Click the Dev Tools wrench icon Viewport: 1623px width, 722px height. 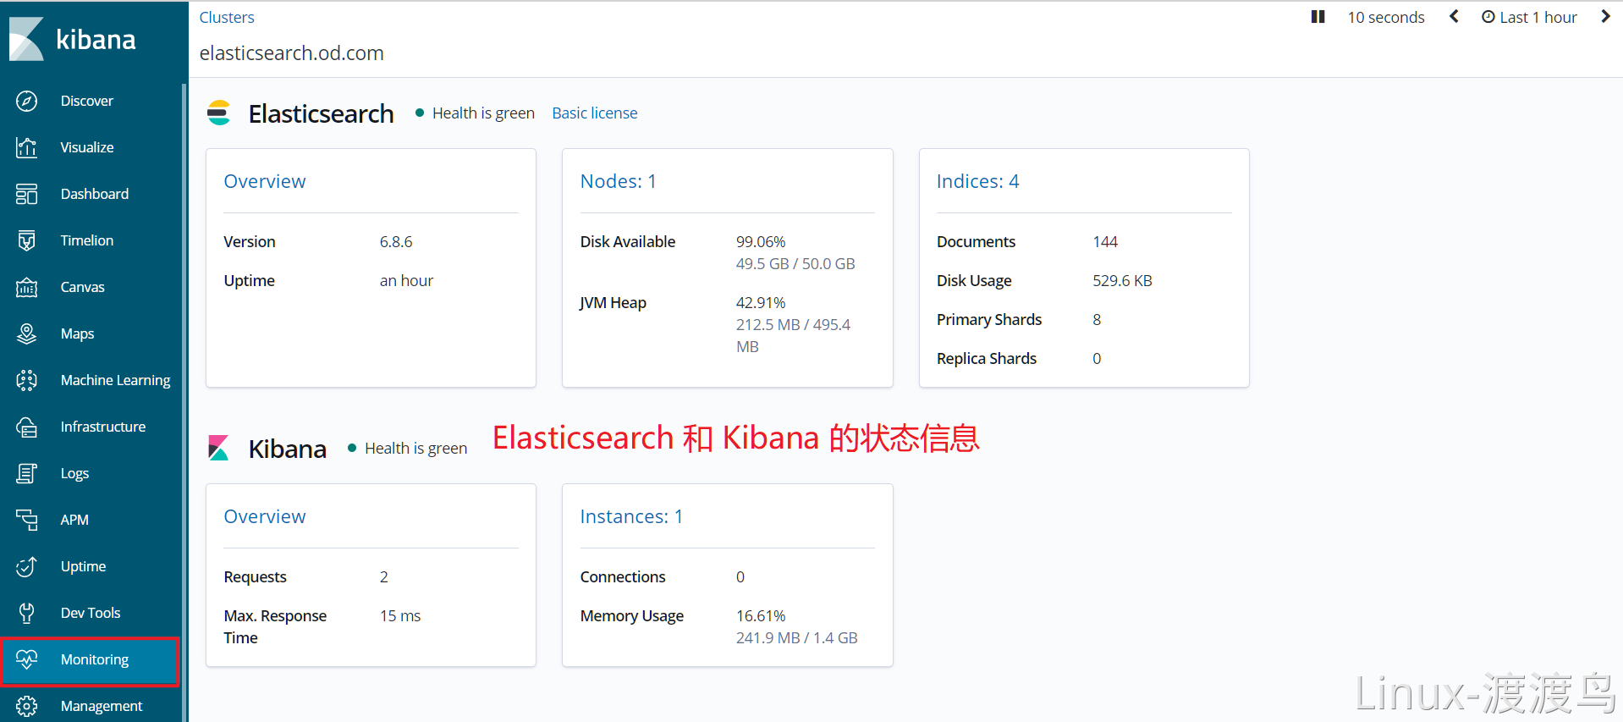tap(27, 613)
